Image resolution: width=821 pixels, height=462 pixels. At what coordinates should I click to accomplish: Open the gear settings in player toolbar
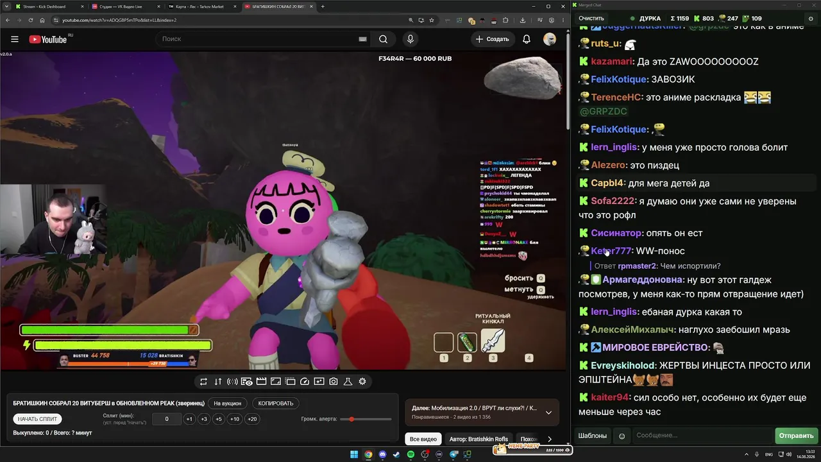(362, 381)
